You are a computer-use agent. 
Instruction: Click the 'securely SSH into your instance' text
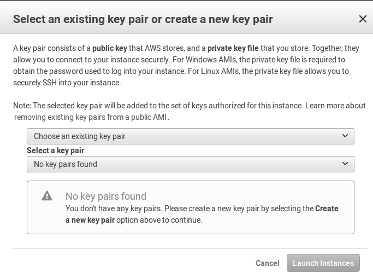point(67,83)
